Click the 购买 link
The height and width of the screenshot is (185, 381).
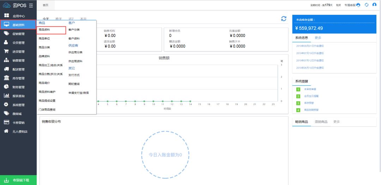tap(338, 5)
